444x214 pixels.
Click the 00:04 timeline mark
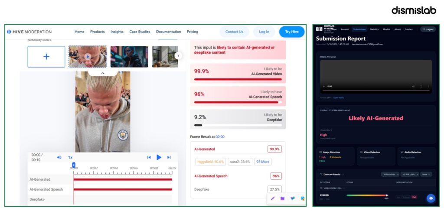tap(114, 168)
